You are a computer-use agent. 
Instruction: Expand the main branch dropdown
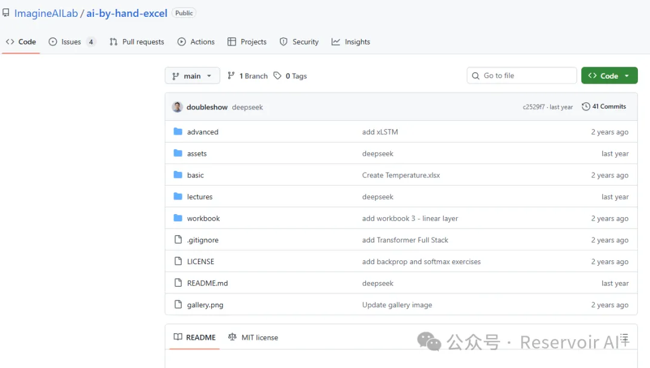coord(193,76)
